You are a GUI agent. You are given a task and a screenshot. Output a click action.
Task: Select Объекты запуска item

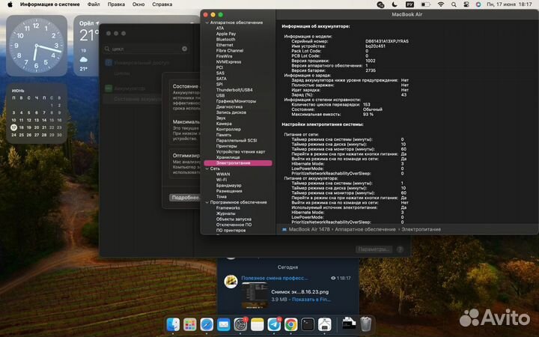point(234,219)
